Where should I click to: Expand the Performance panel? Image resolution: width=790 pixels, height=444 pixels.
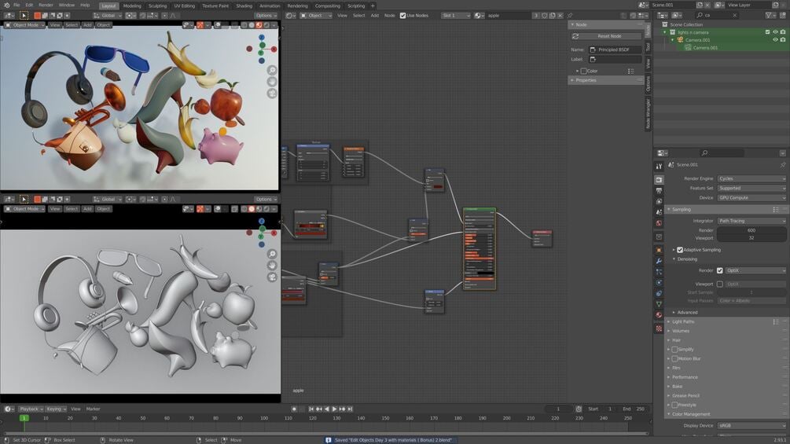684,377
